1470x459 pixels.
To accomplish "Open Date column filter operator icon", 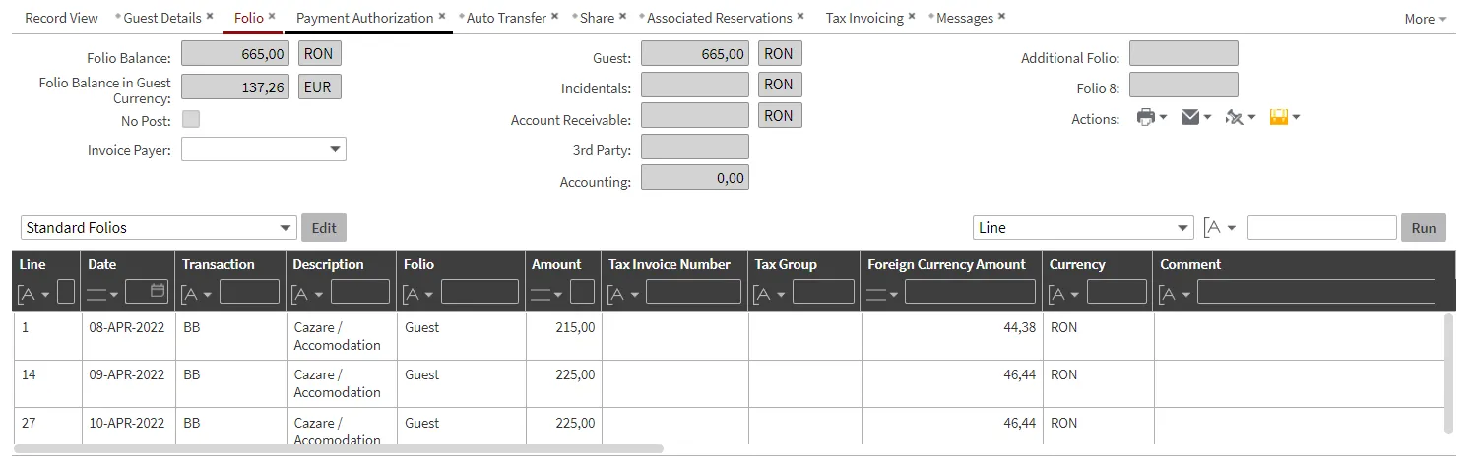I will [101, 293].
